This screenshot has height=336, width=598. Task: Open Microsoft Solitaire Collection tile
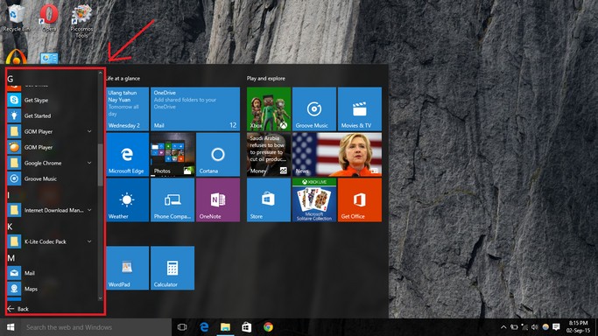pos(313,199)
